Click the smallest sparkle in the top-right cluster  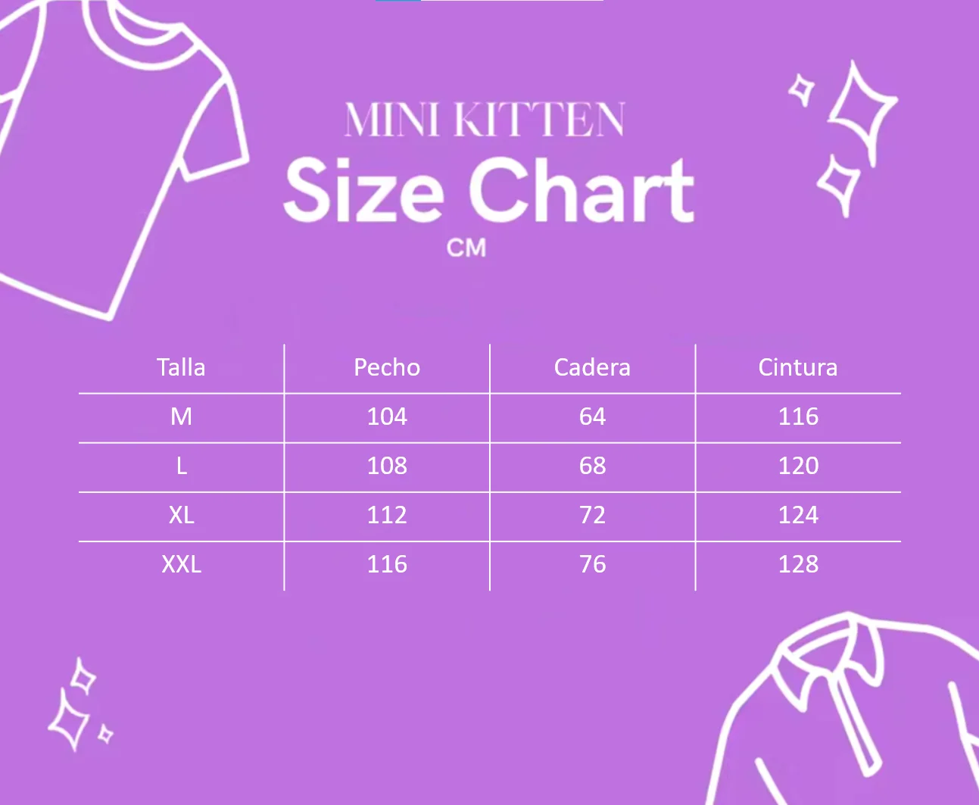click(x=802, y=90)
